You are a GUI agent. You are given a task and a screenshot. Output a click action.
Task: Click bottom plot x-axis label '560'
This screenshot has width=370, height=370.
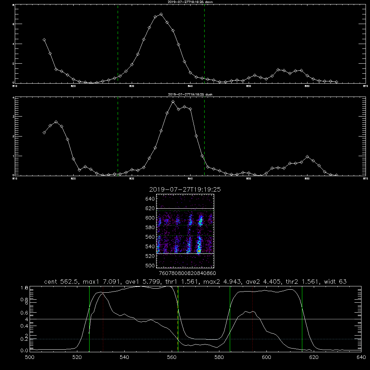pos(172,357)
